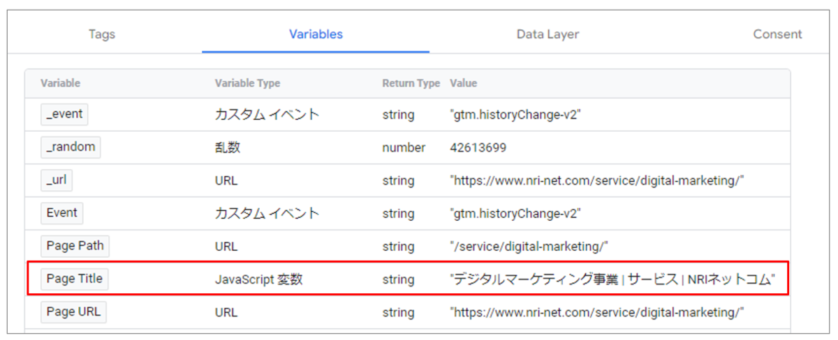Click the _event variable chip
This screenshot has width=838, height=340.
[x=64, y=114]
